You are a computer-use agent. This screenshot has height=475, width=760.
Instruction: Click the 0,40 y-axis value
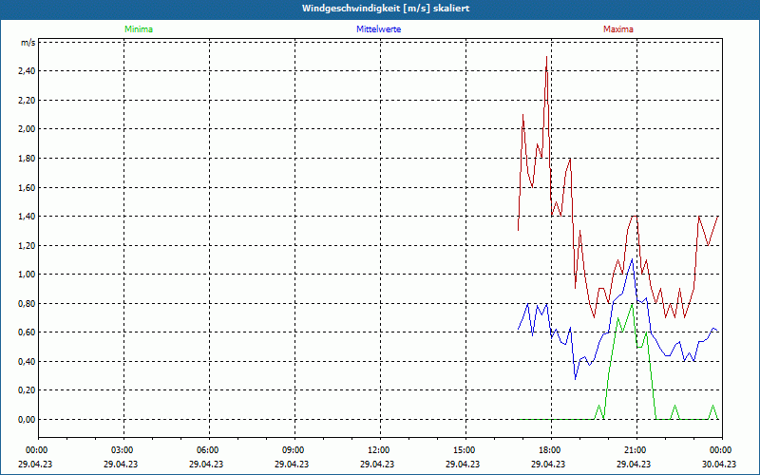(27, 362)
